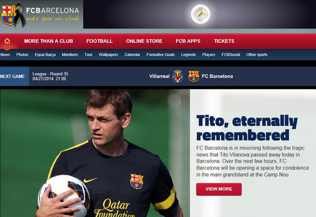Click the FC Barcelona crest in next game bar
This screenshot has width=316, height=217.
coord(193,76)
